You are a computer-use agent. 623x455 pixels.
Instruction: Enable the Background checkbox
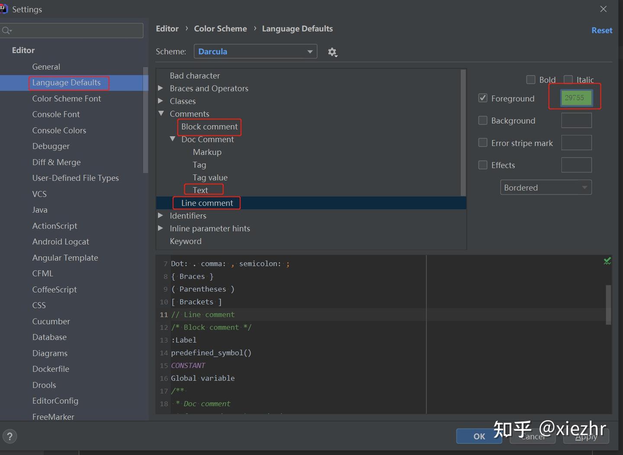[x=483, y=120]
